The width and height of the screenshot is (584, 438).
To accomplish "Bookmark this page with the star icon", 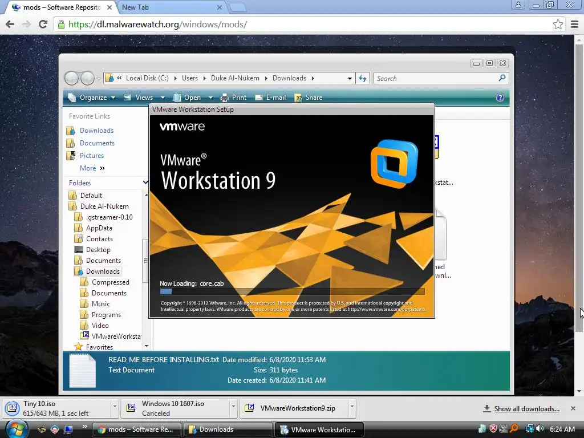I will click(x=558, y=25).
